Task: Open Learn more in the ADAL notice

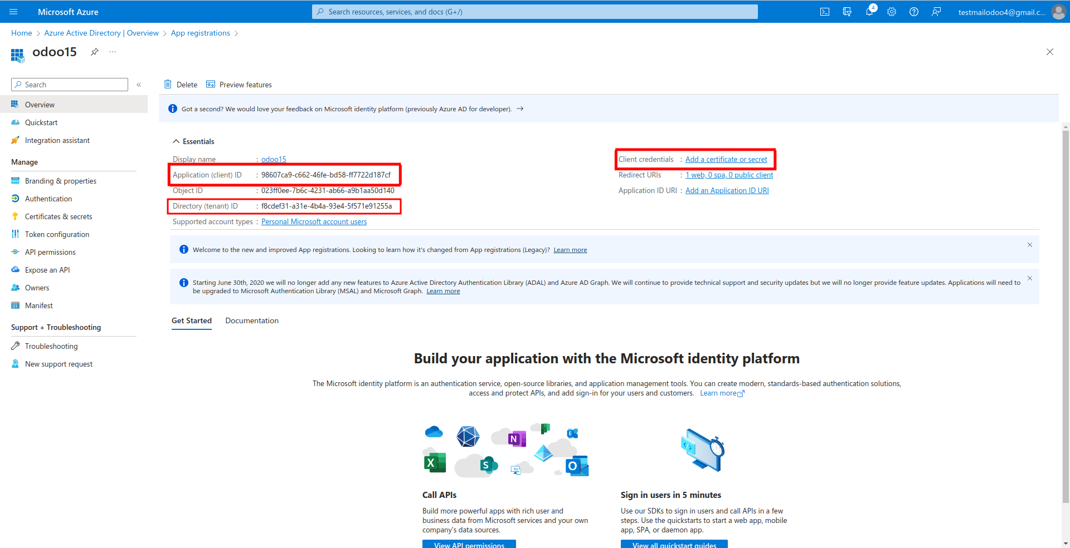Action: [443, 291]
